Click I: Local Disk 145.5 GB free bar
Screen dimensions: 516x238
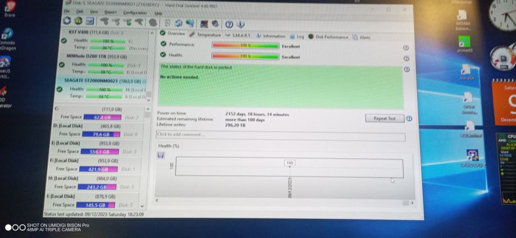click(x=96, y=205)
